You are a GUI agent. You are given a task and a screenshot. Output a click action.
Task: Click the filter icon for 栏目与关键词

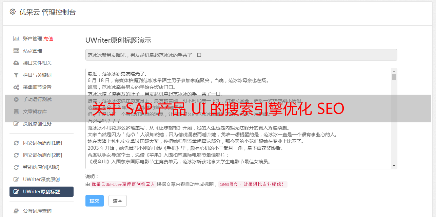coord(16,75)
